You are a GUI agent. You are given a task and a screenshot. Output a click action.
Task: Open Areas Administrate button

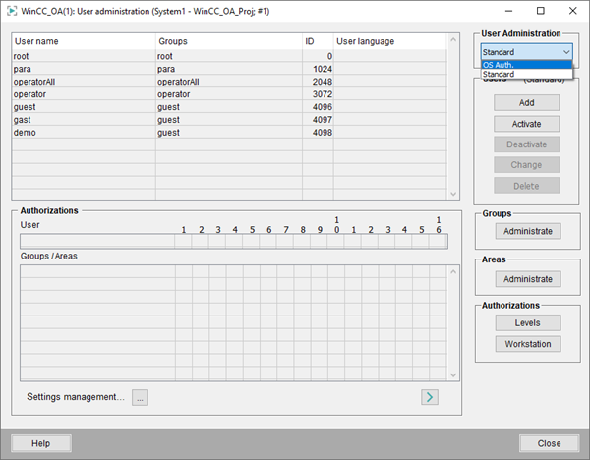529,279
